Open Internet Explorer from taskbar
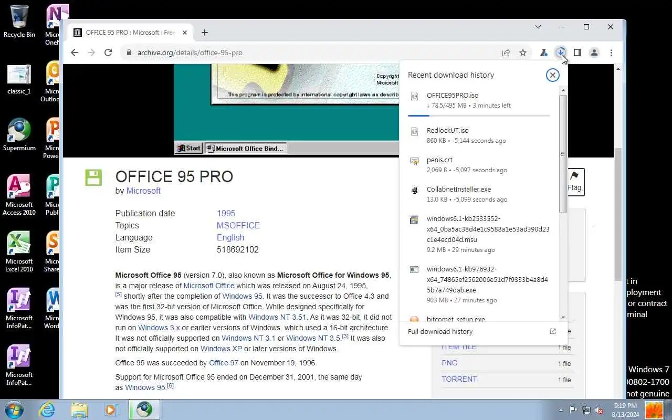This screenshot has width=672, height=420. [x=47, y=409]
